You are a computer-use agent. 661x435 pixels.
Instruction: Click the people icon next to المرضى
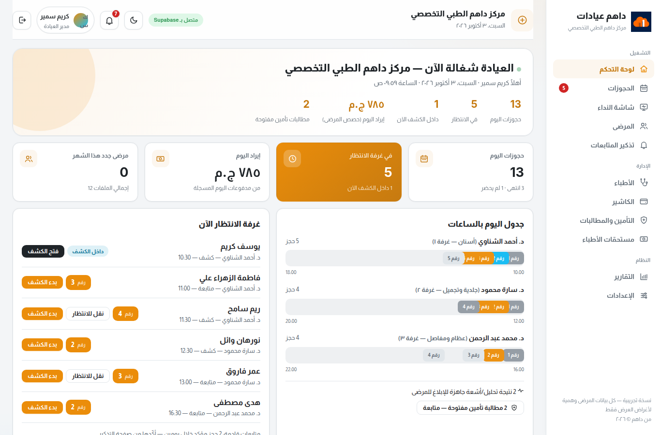point(644,126)
